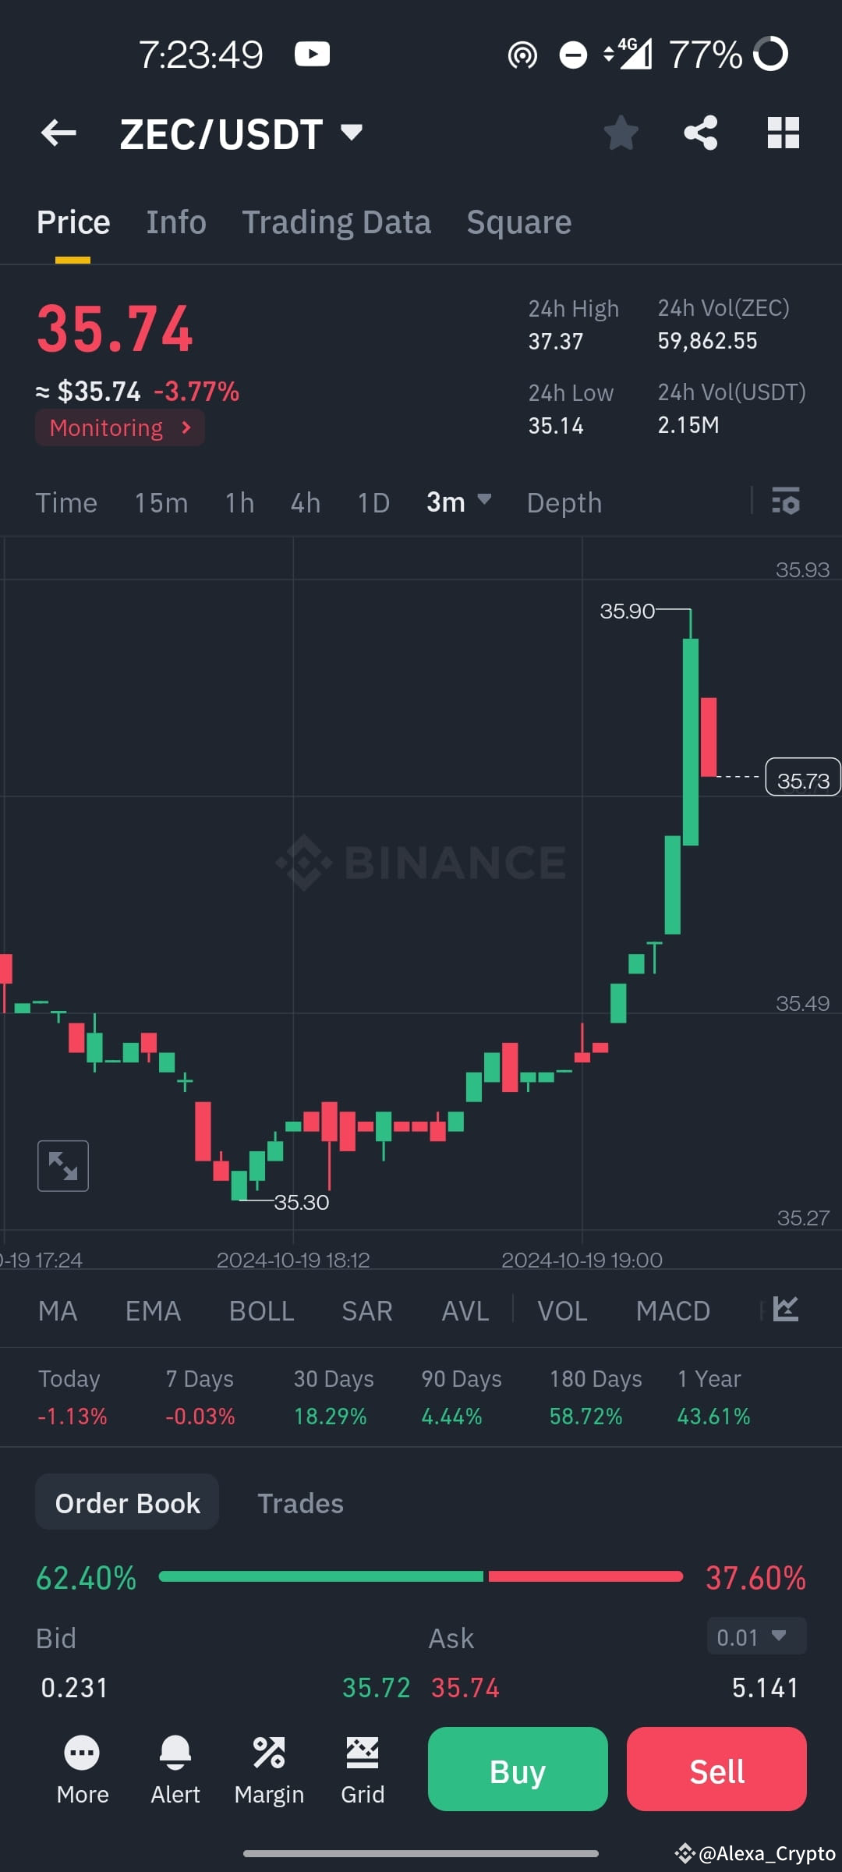Switch to the Trading Data tab
This screenshot has width=842, height=1872.
click(x=337, y=221)
